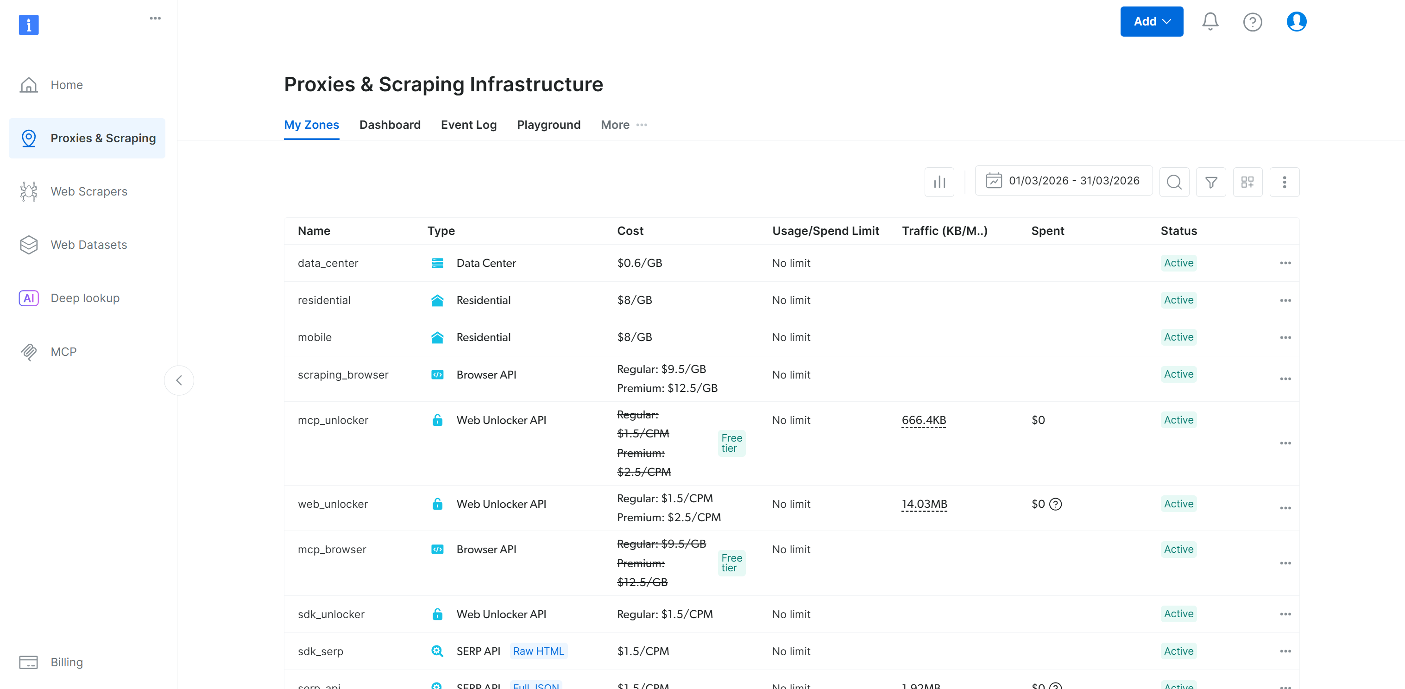Image resolution: width=1405 pixels, height=689 pixels.
Task: Click the help question mark icon
Action: coord(1252,22)
